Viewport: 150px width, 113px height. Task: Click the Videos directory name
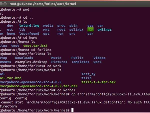(99, 58)
